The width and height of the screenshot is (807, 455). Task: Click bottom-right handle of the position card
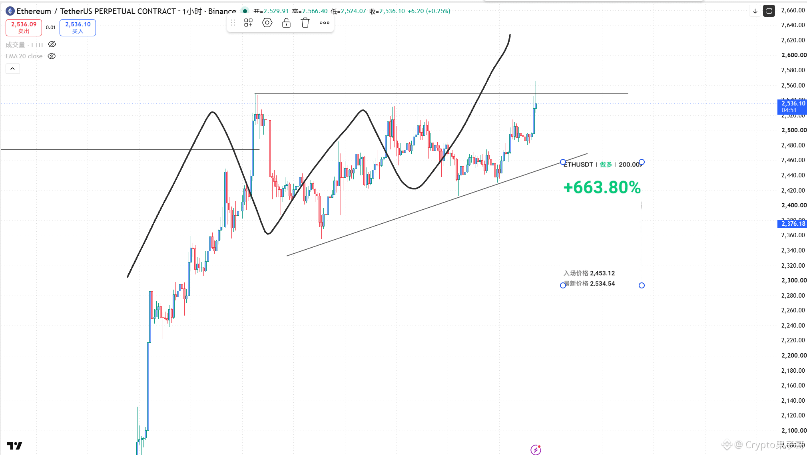(642, 285)
